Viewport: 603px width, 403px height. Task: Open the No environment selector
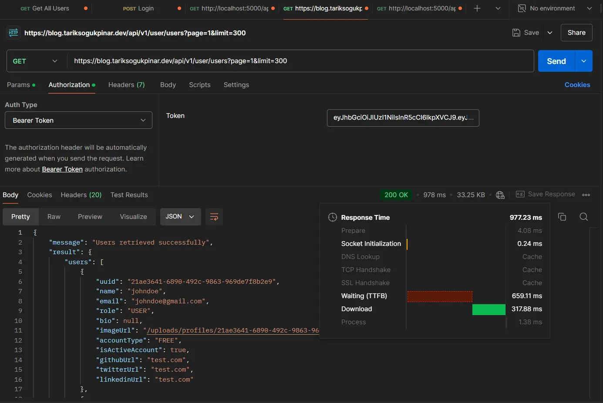555,8
